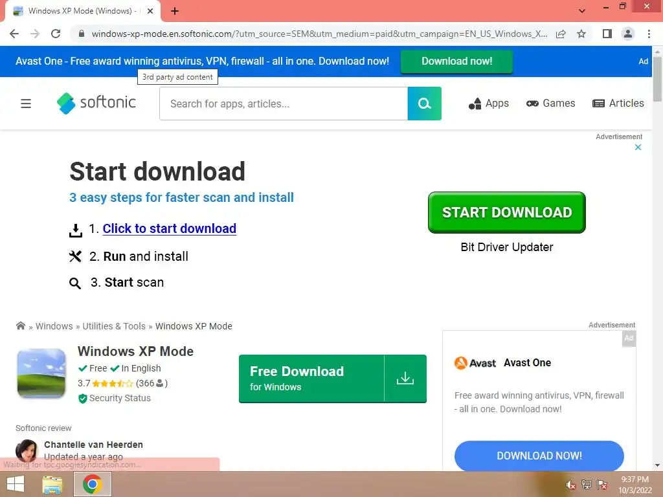Click Windows XP Mode breadcrumb text
Screen dimensions: 663x497
194,326
